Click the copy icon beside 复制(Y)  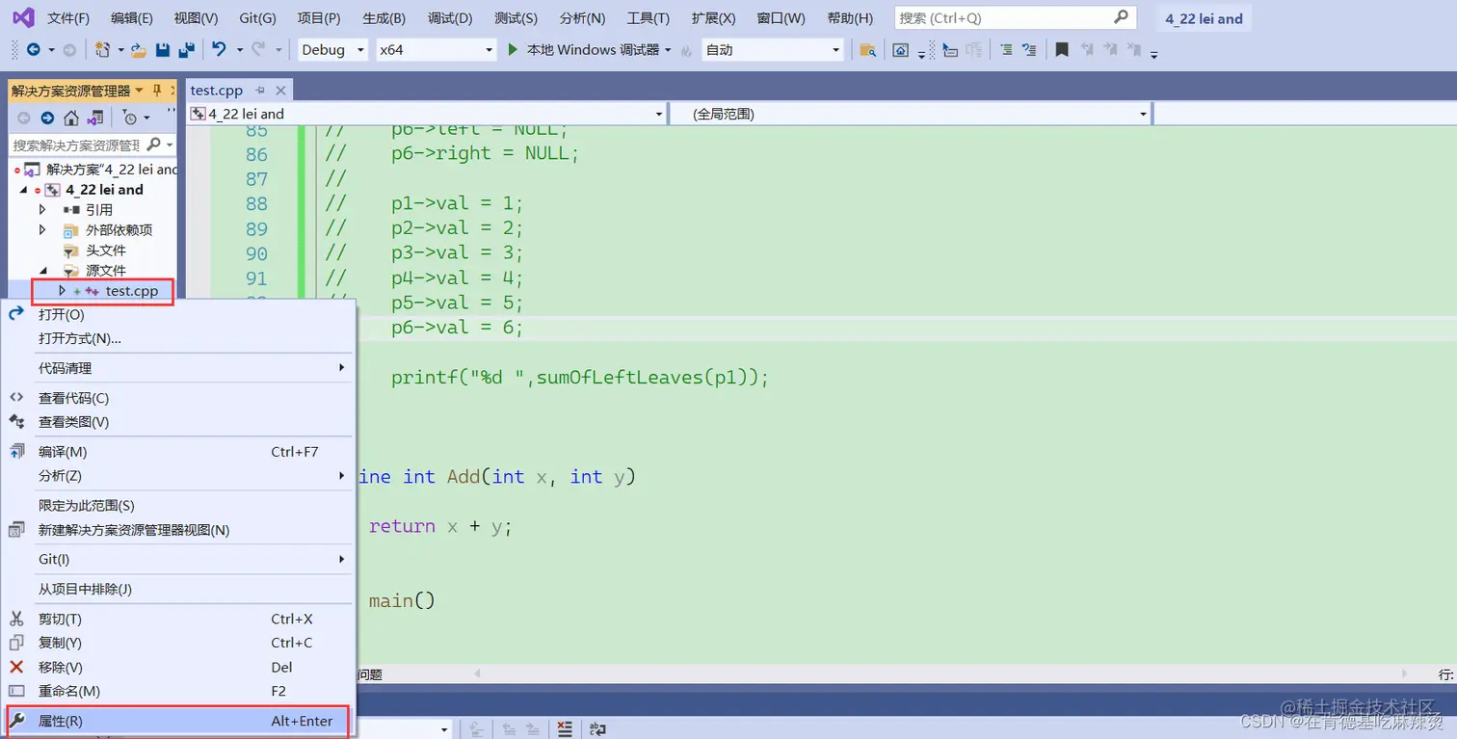pos(16,643)
